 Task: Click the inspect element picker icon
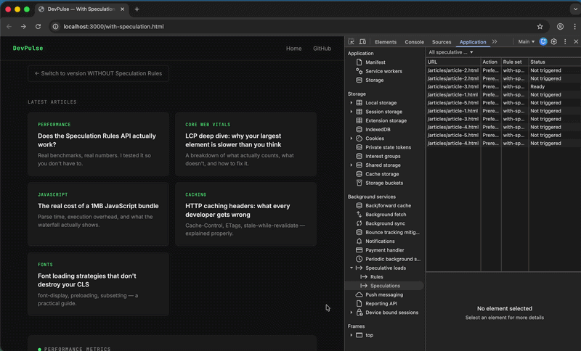pyautogui.click(x=352, y=42)
